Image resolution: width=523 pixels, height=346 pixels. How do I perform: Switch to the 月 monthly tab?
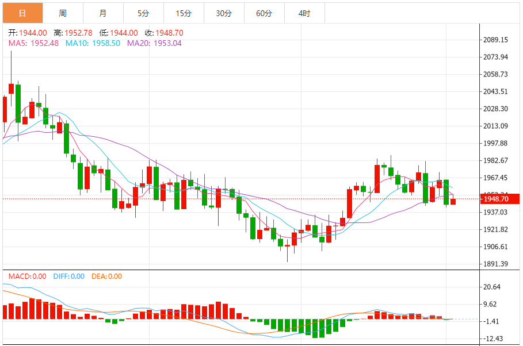(103, 13)
